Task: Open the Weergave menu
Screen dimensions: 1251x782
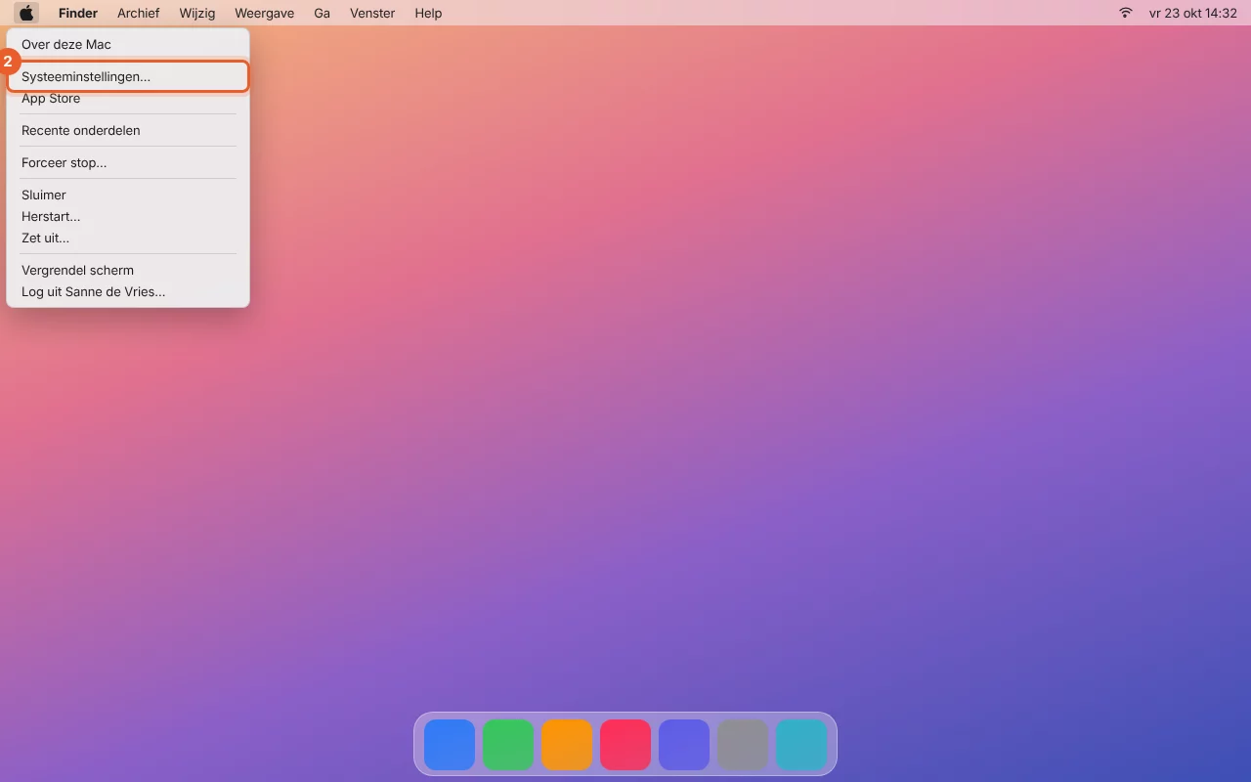Action: pos(264,13)
